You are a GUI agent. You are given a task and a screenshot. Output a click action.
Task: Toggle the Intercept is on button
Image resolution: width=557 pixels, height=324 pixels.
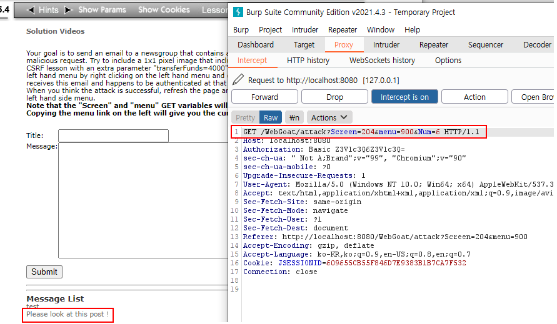(x=404, y=97)
